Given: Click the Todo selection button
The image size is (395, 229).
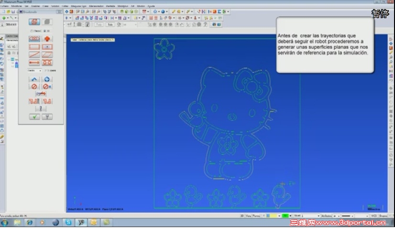Looking at the screenshot, I should pos(99,24).
